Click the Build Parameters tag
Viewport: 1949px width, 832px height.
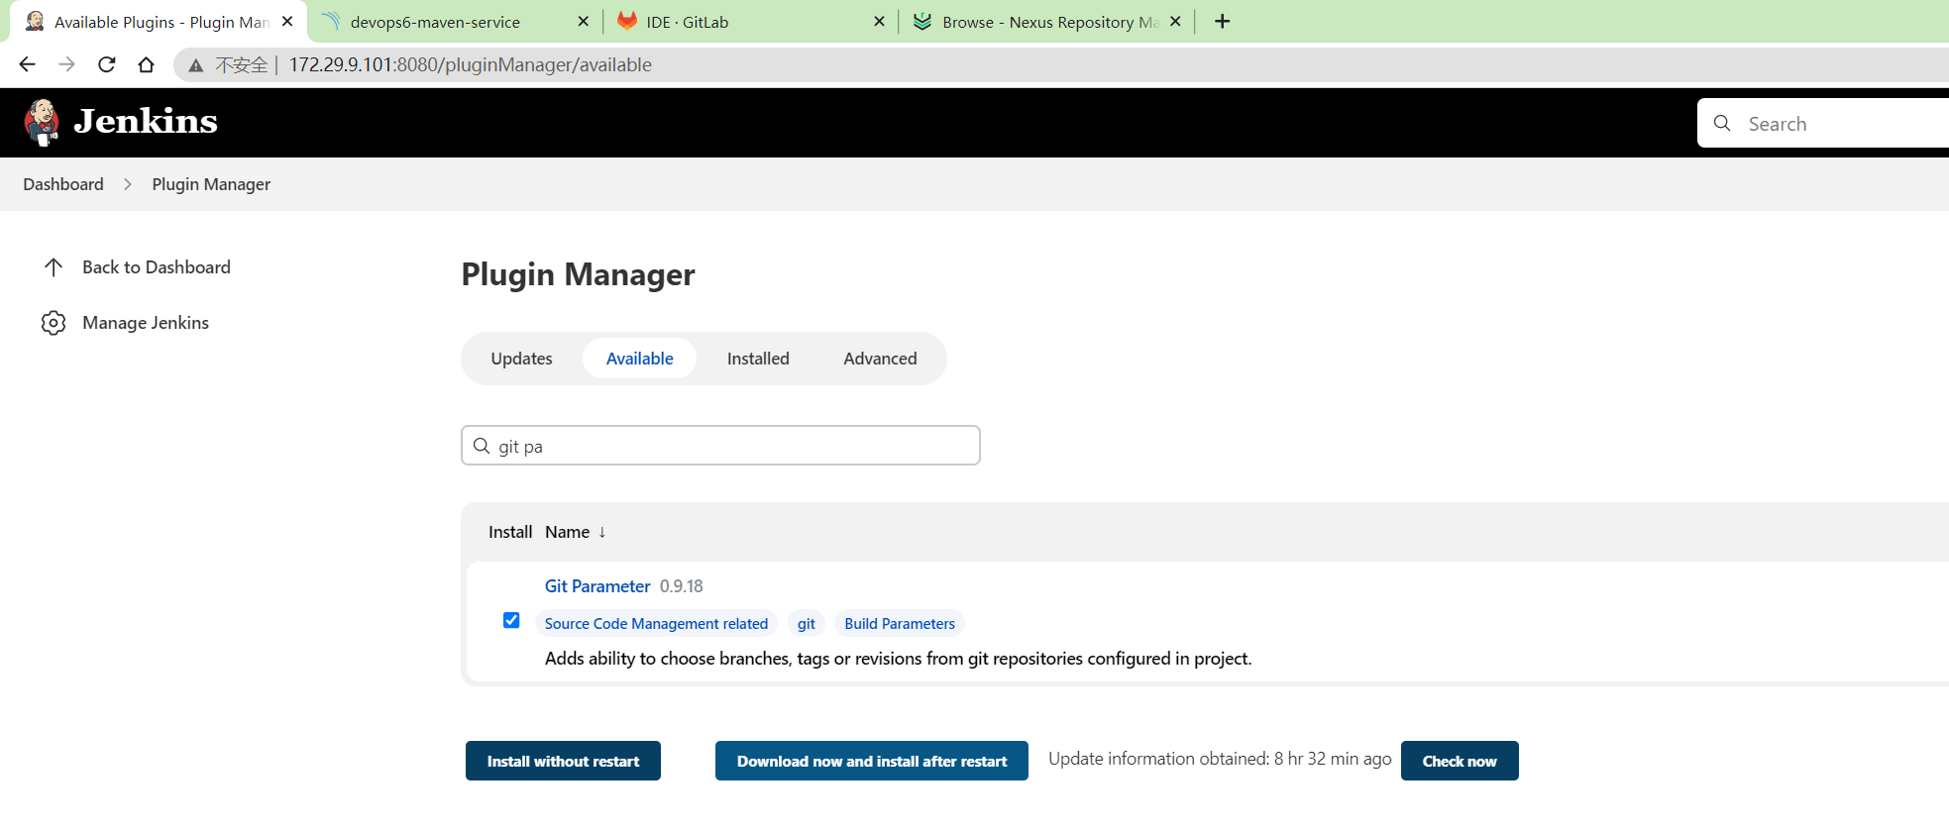coord(900,624)
